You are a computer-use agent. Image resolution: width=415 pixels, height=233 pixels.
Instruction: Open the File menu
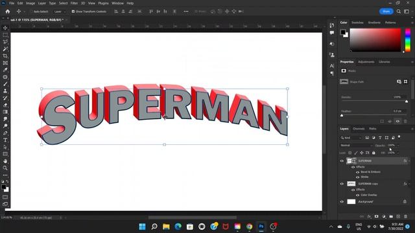coord(12,3)
